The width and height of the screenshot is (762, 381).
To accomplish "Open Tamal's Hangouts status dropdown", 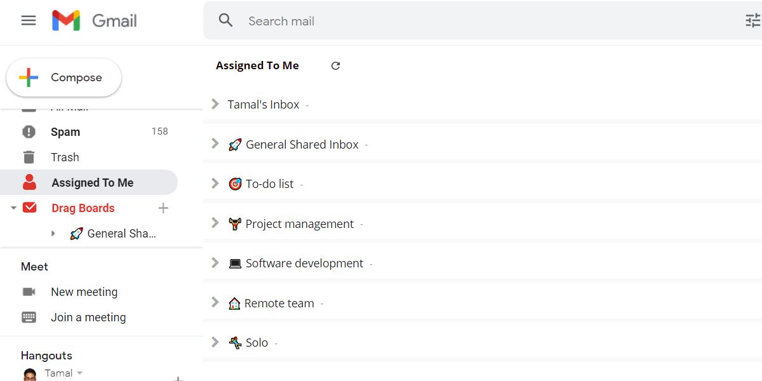I will coord(80,373).
